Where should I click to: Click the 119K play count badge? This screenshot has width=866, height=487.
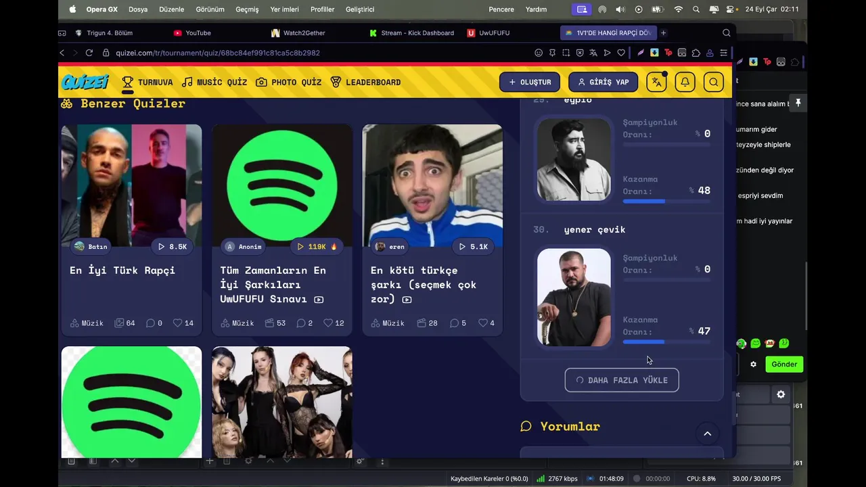click(317, 246)
